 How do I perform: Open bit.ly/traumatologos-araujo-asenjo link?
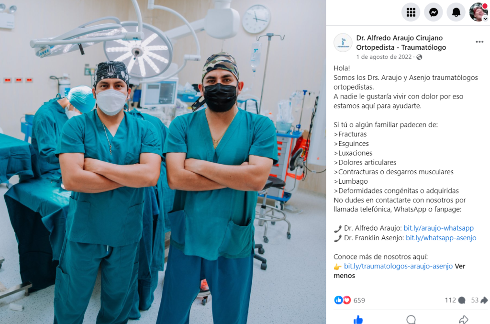[398, 266]
